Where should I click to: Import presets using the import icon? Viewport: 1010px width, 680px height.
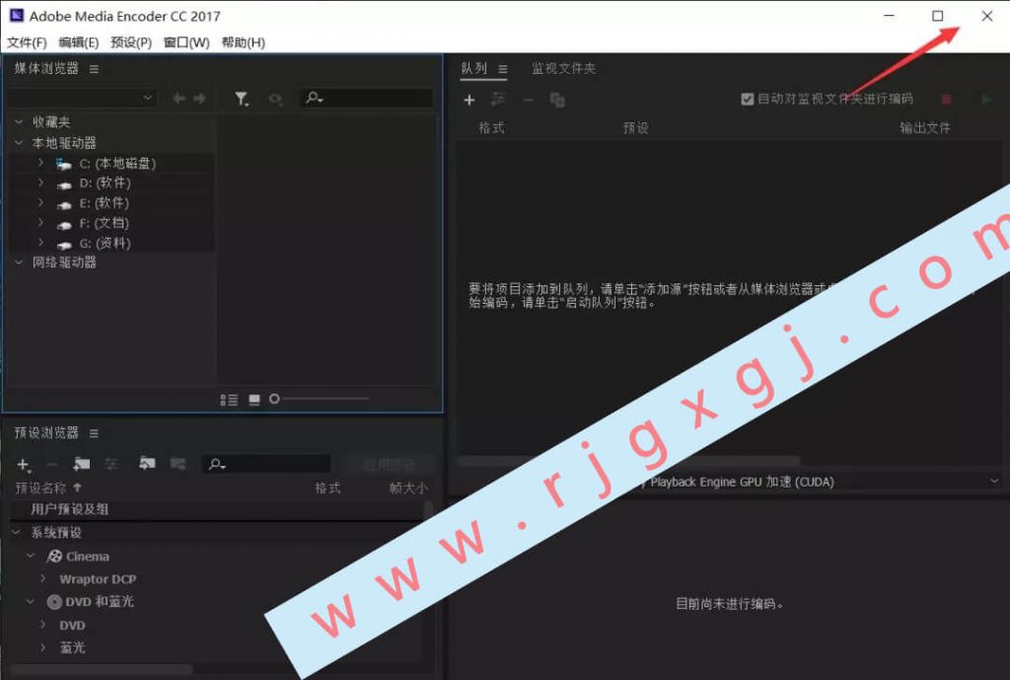[x=147, y=464]
